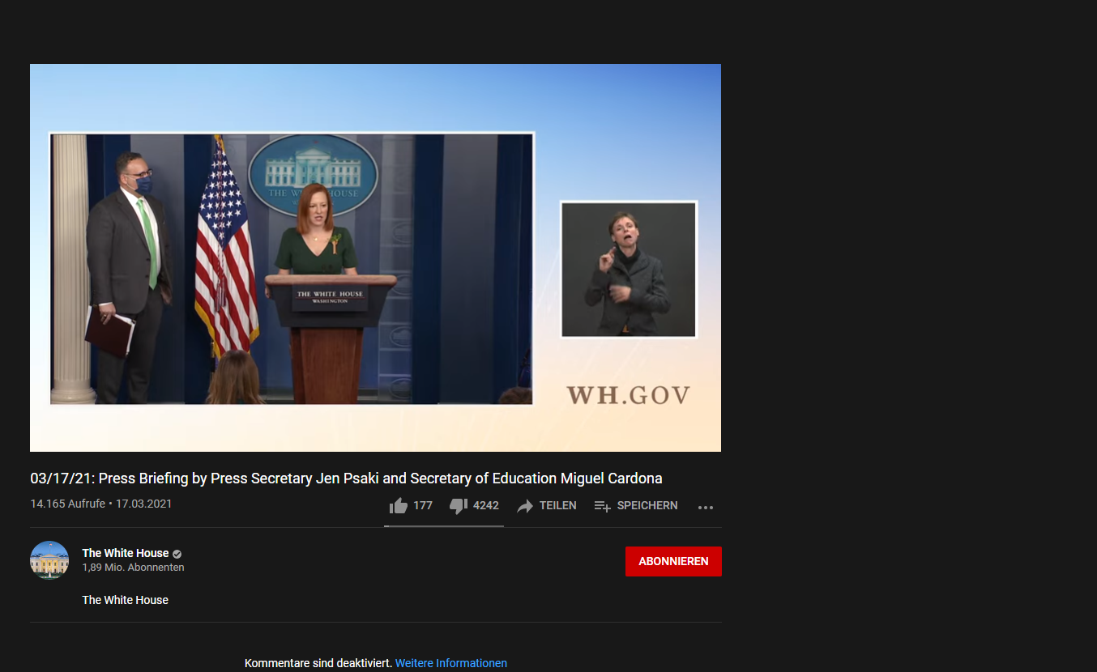Click the thumbs-up like icon
The image size is (1097, 672).
(398, 506)
